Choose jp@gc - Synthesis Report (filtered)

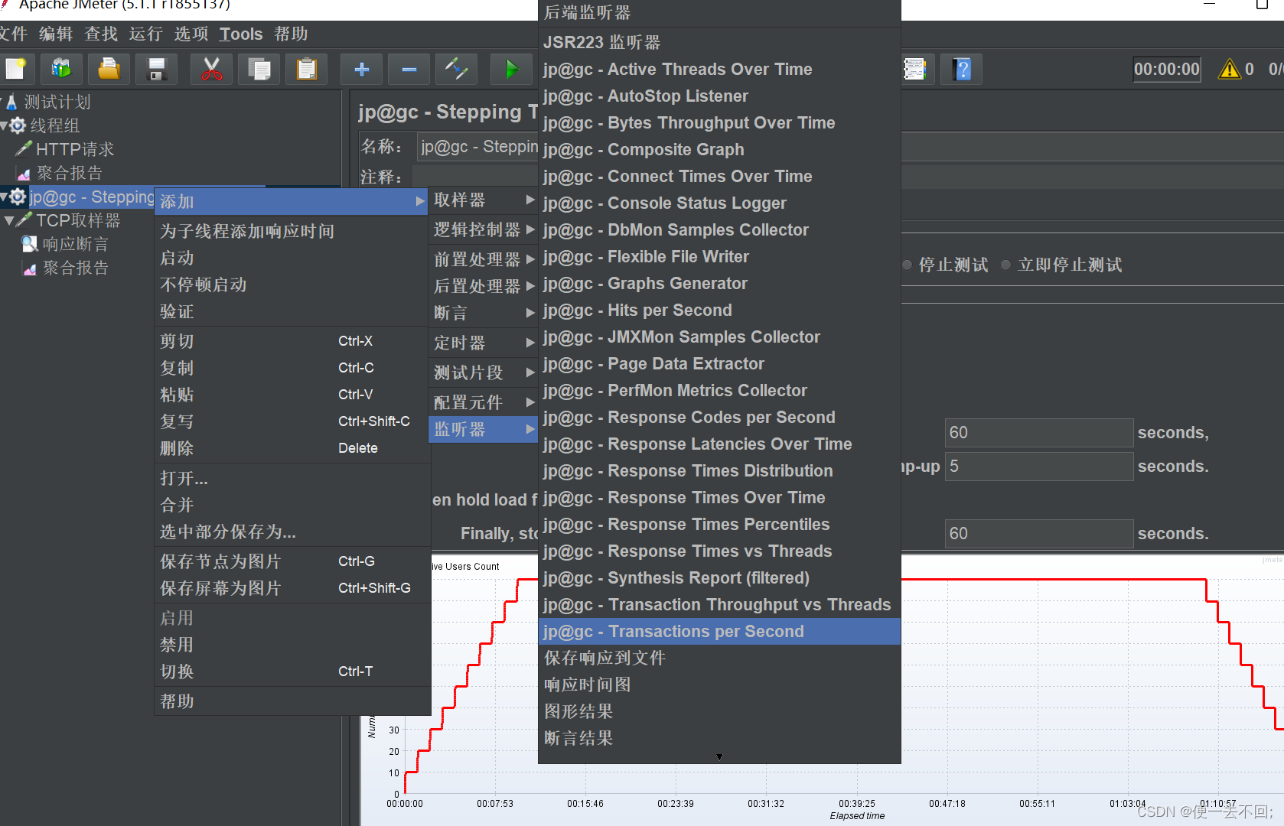pos(719,578)
